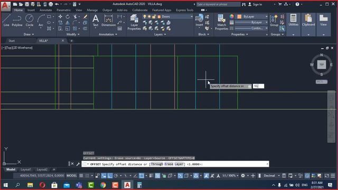Viewport: 338px width, 190px height.
Task: Click the Layer option in command line
Action: click(179, 164)
